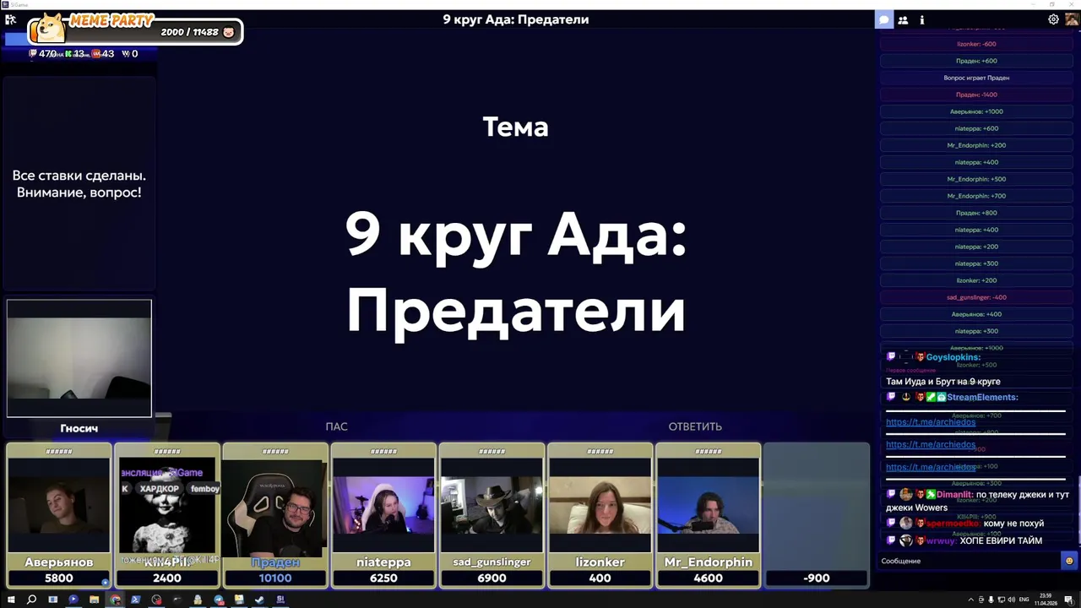Open SIGame app icon on the taskbar

280,600
